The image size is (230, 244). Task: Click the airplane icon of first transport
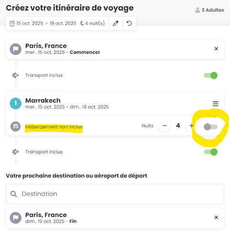(16, 75)
